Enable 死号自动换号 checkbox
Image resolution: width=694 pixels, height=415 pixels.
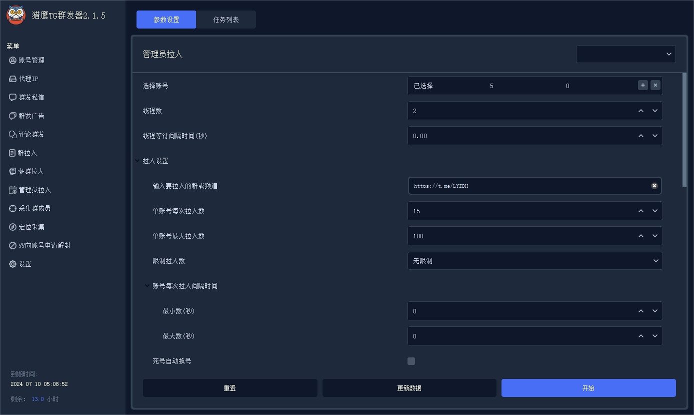(411, 361)
